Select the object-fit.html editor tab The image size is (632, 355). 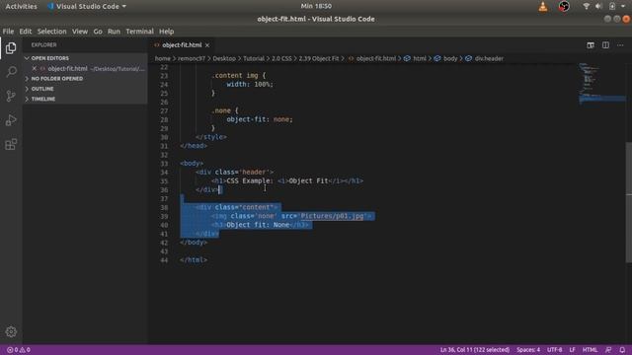click(182, 45)
